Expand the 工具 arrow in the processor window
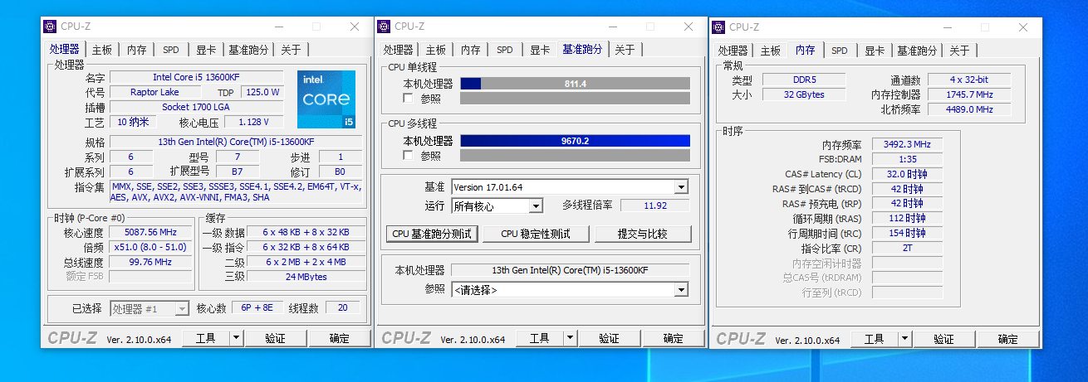The image size is (1088, 382). pos(236,338)
